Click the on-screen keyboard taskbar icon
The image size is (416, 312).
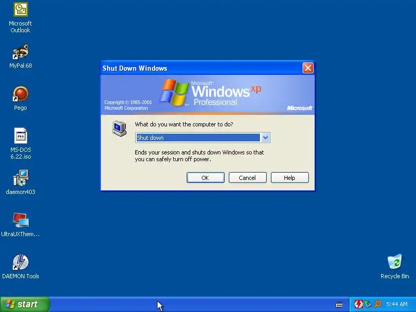pyautogui.click(x=339, y=305)
